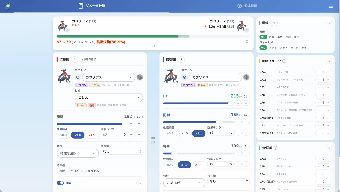The height and width of the screenshot is (192, 340).
Task: Click attacker gray round mega icon
Action: [x=139, y=77]
